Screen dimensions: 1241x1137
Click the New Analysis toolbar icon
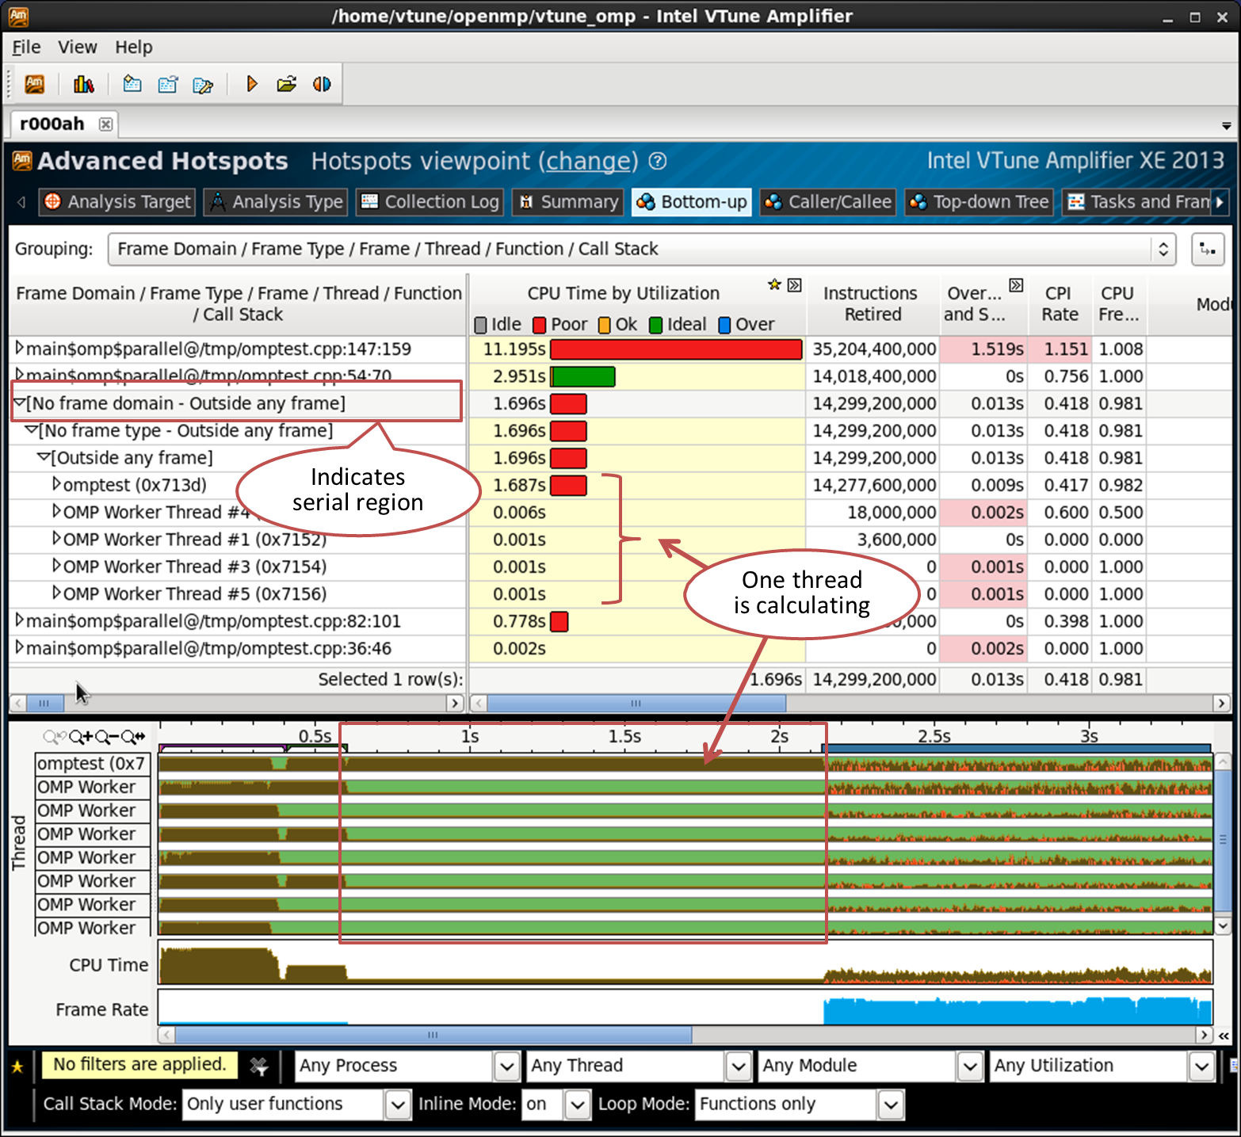click(167, 84)
